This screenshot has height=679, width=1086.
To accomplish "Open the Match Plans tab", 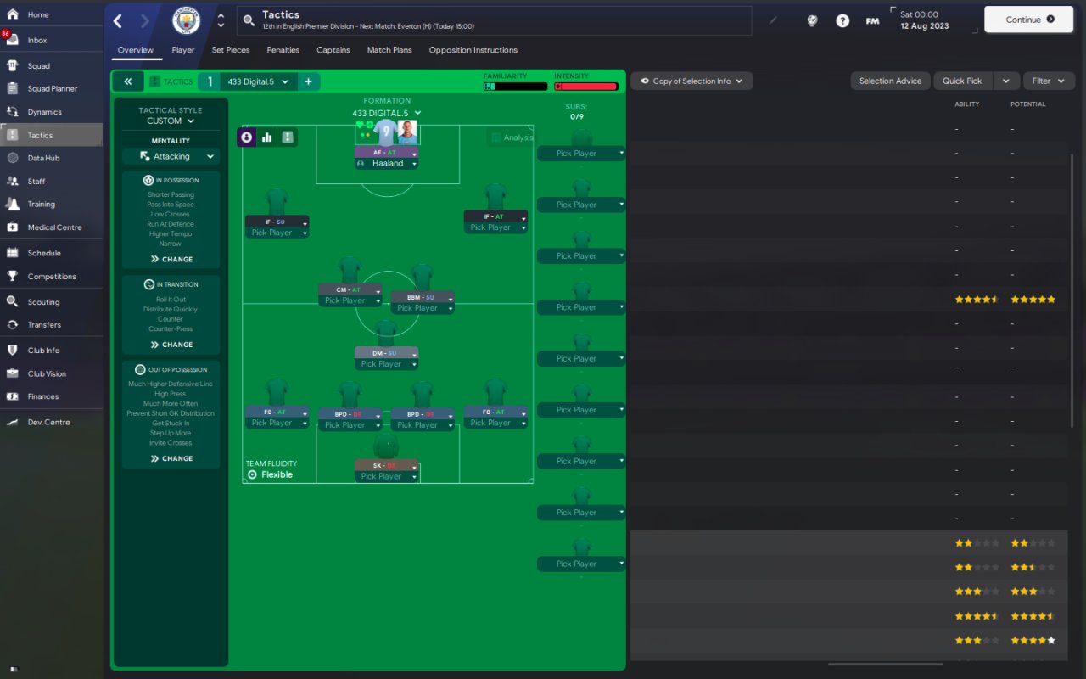I will click(389, 50).
